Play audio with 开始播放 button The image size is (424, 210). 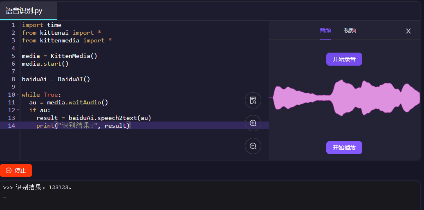344,148
